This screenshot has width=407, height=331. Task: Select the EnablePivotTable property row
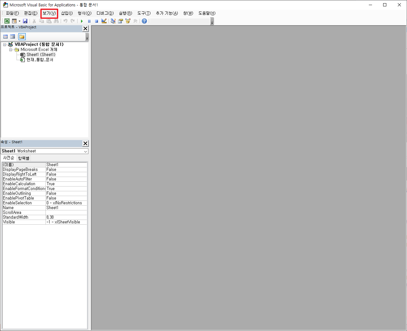45,198
